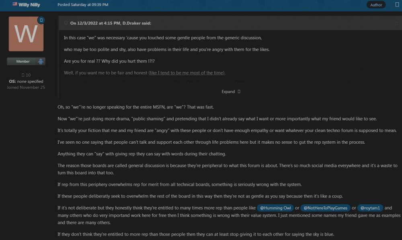Click the Author badge
This screenshot has width=402, height=240.
click(376, 5)
